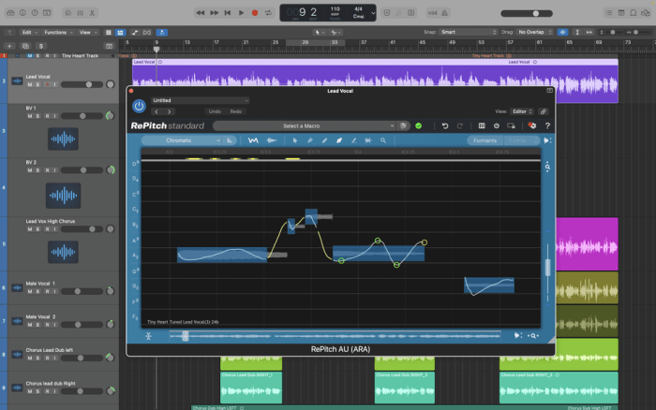Record-enable the Male Vocal 1 track
Viewport: 656px width, 410px height.
click(47, 291)
